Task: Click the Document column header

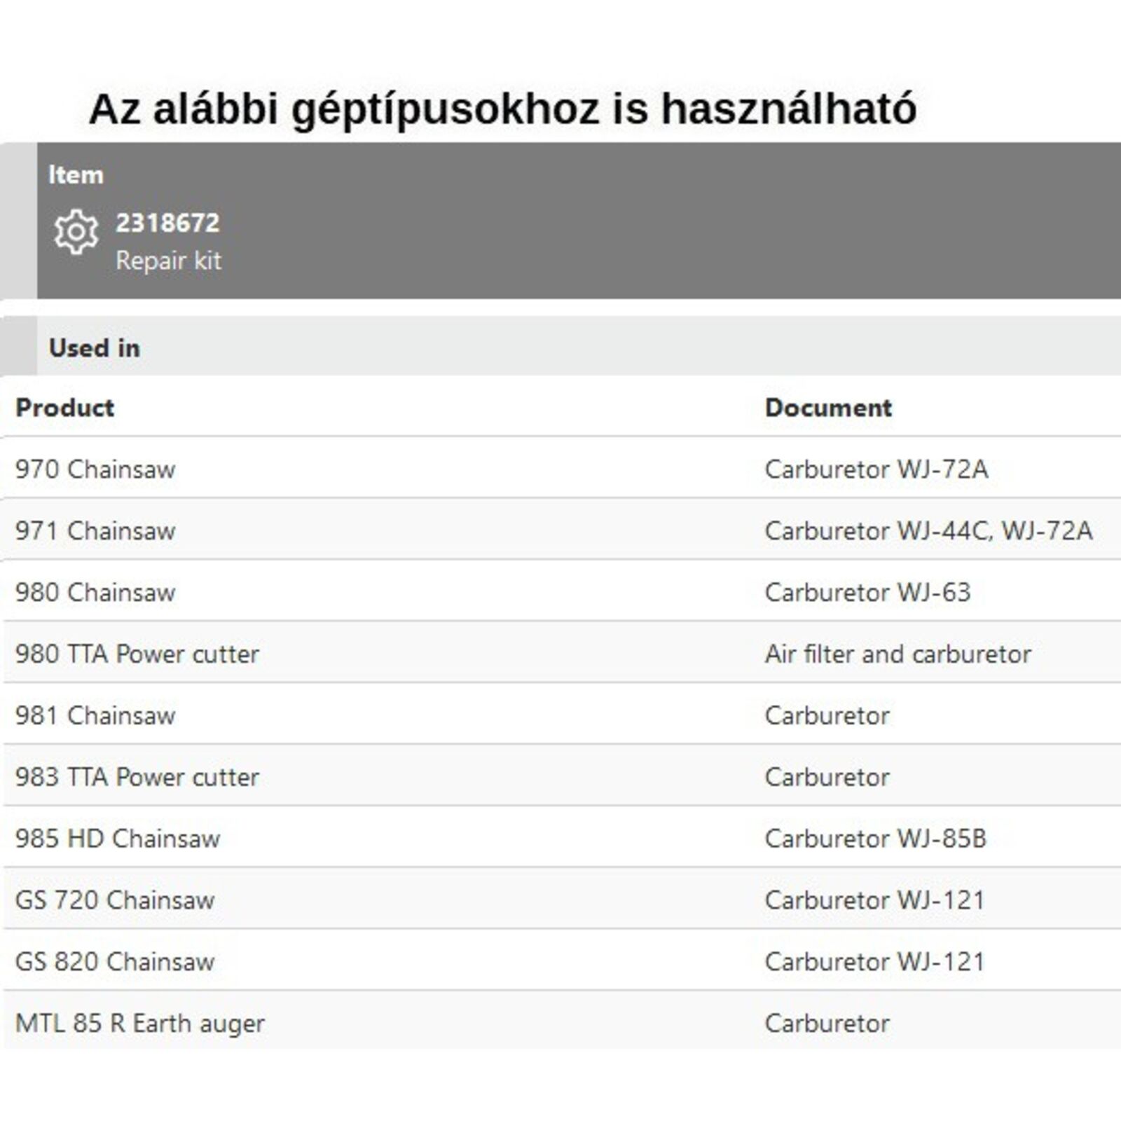Action: [x=828, y=408]
